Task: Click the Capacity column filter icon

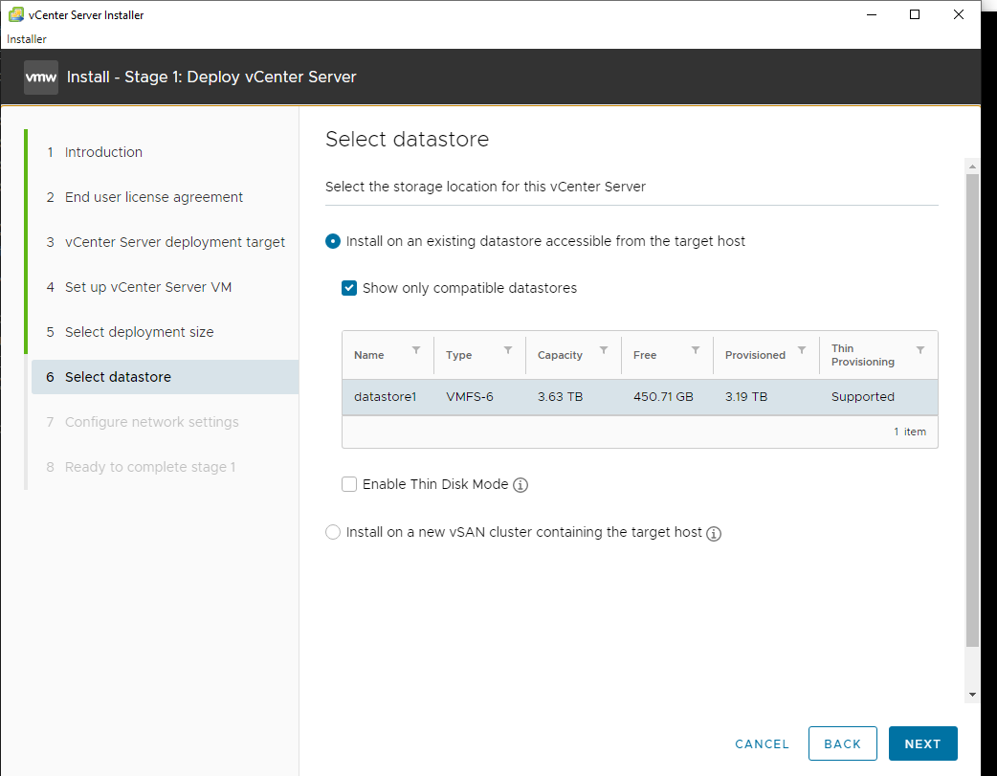Action: (604, 350)
